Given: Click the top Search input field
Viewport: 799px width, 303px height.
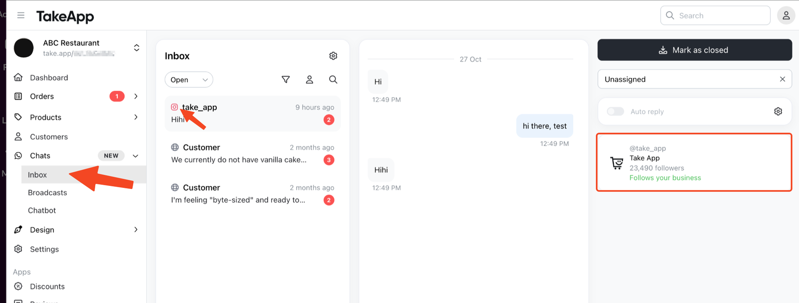Looking at the screenshot, I should pyautogui.click(x=715, y=15).
